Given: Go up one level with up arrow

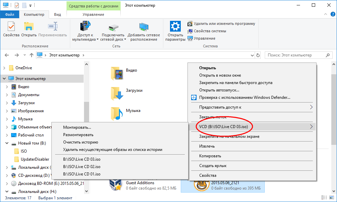Looking at the screenshot, I should point(32,55).
